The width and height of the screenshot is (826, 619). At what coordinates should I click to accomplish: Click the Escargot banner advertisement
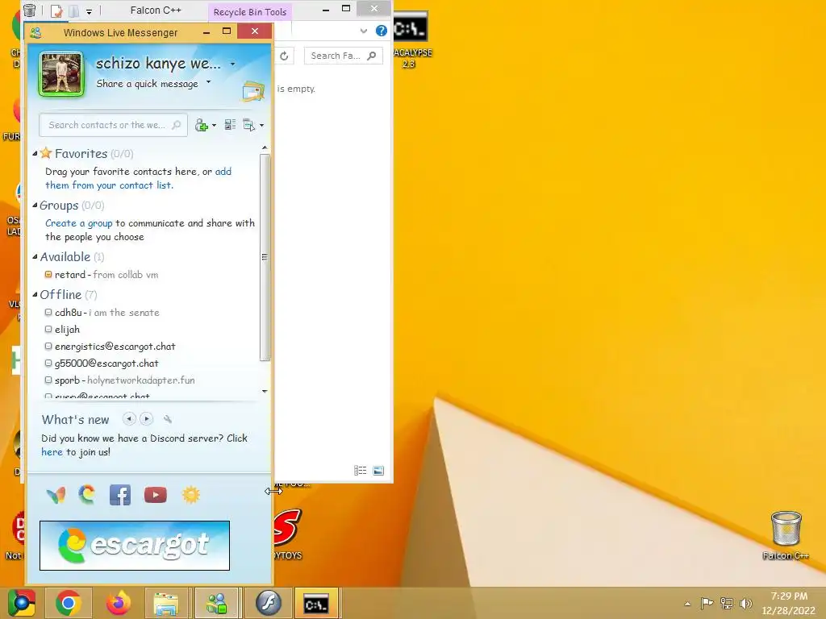(x=135, y=546)
